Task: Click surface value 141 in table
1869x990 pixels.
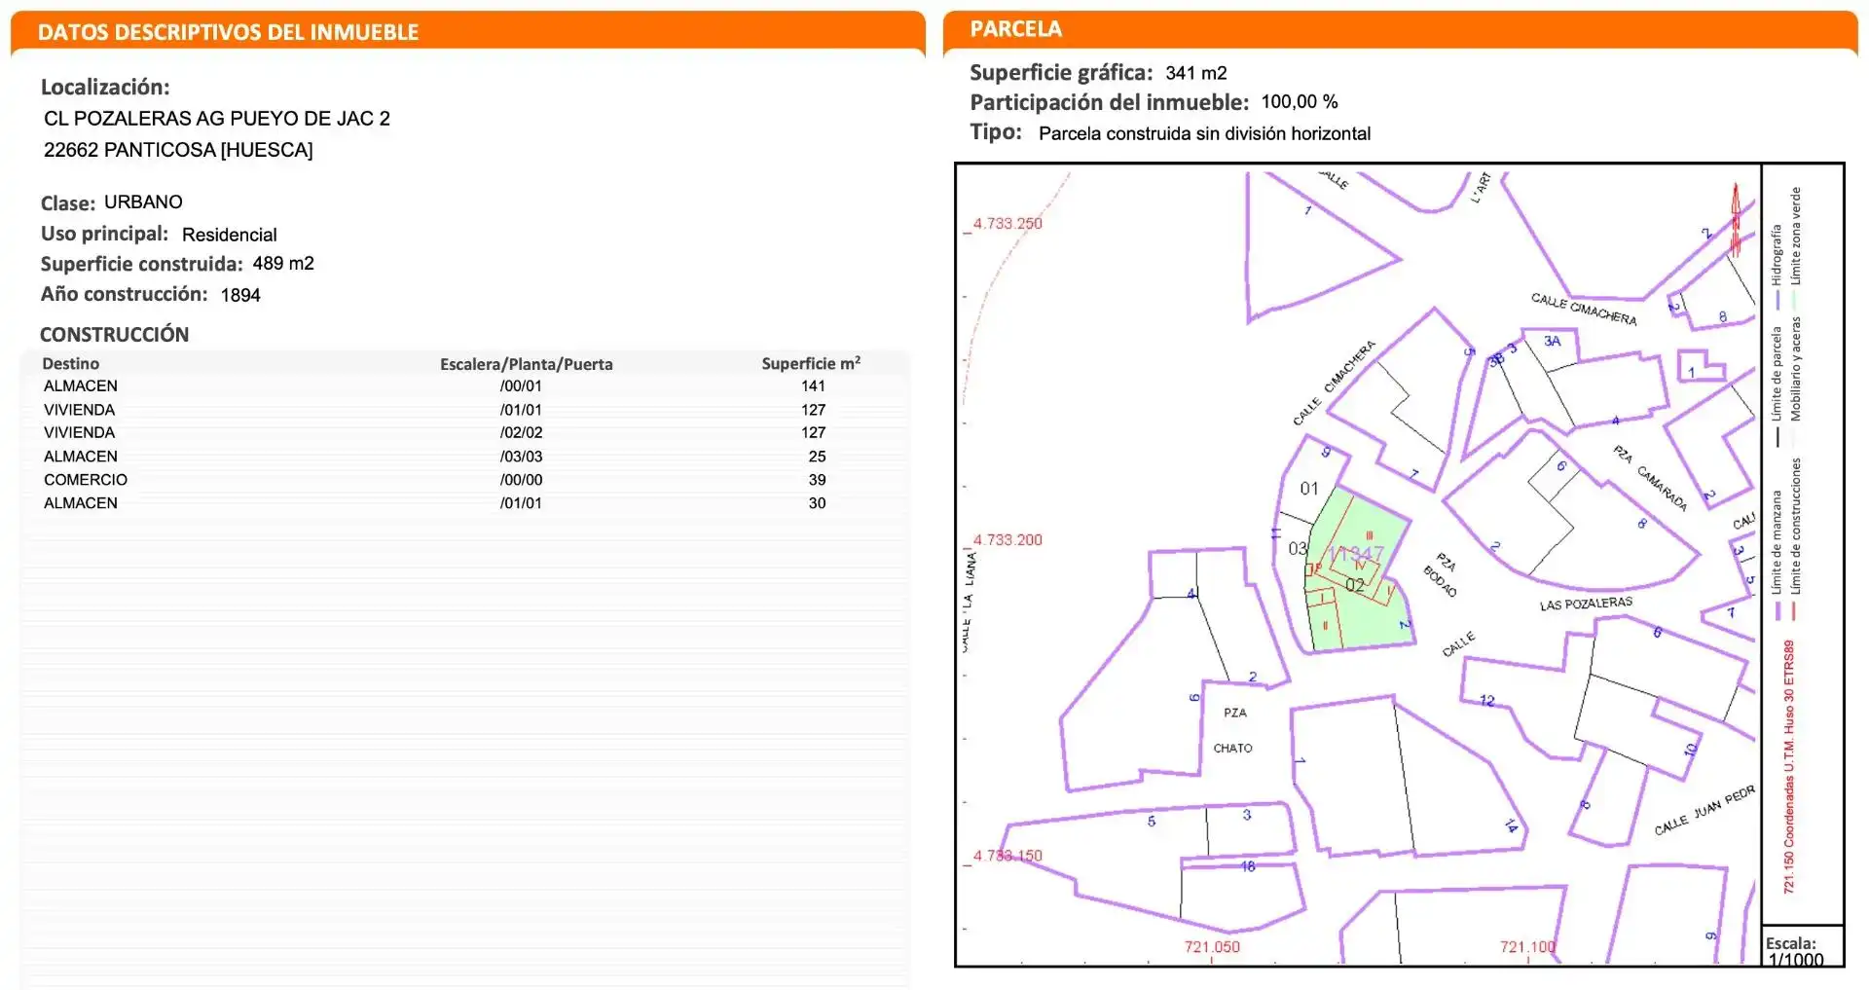Action: point(813,386)
